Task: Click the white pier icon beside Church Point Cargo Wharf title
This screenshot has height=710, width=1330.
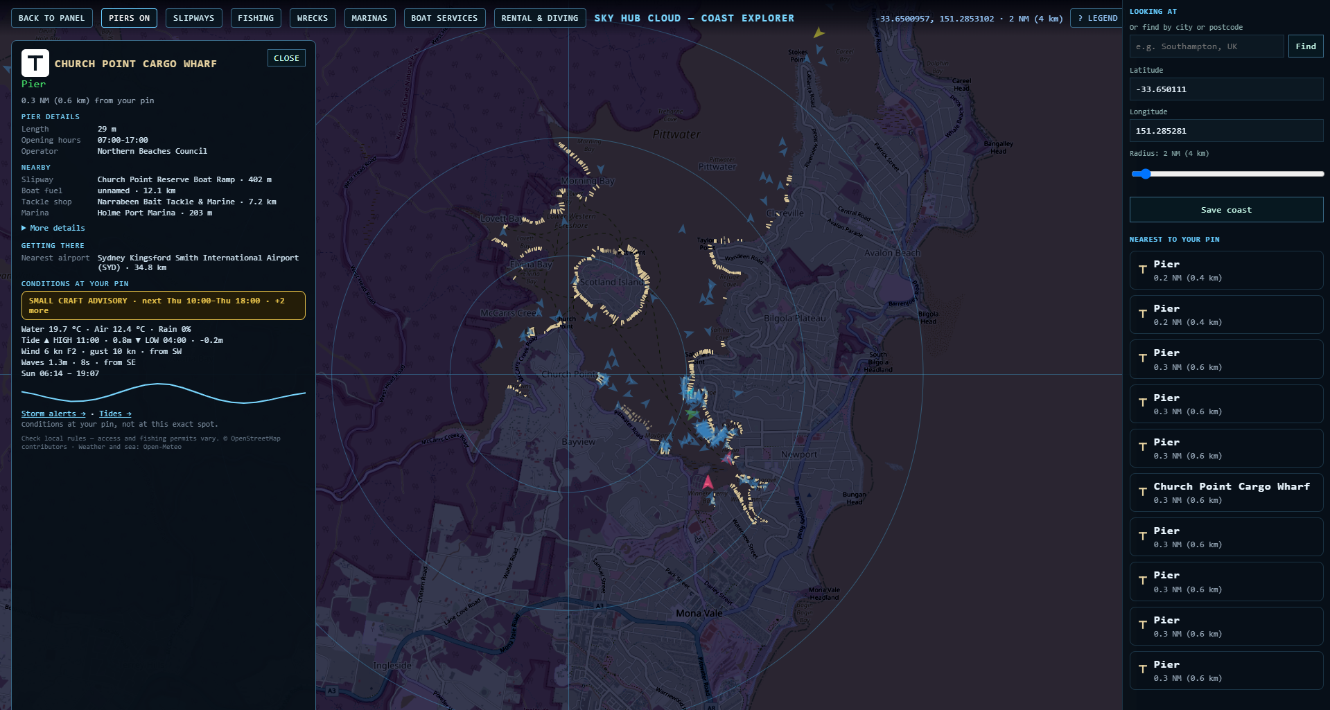Action: pyautogui.click(x=35, y=63)
